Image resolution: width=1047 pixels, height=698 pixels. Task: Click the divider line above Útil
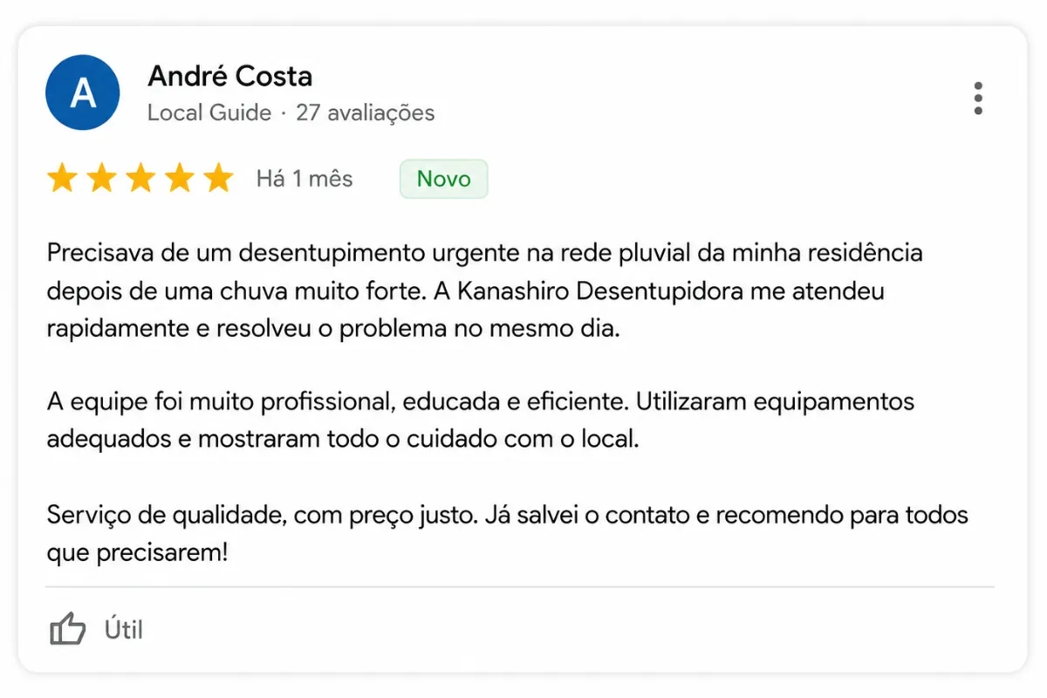coord(520,587)
